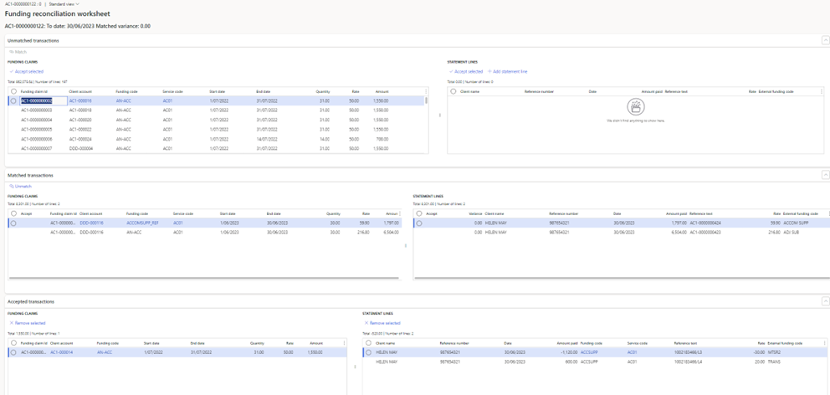Image resolution: width=830 pixels, height=395 pixels.
Task: Open funding code ACCOMSUPP_REF link
Action: pyautogui.click(x=142, y=223)
